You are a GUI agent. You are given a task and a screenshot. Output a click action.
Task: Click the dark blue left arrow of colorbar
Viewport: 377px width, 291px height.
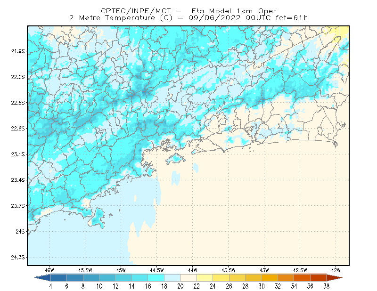click(x=43, y=278)
